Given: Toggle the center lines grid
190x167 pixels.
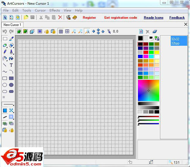Looking at the screenshot, I should tap(67, 31).
